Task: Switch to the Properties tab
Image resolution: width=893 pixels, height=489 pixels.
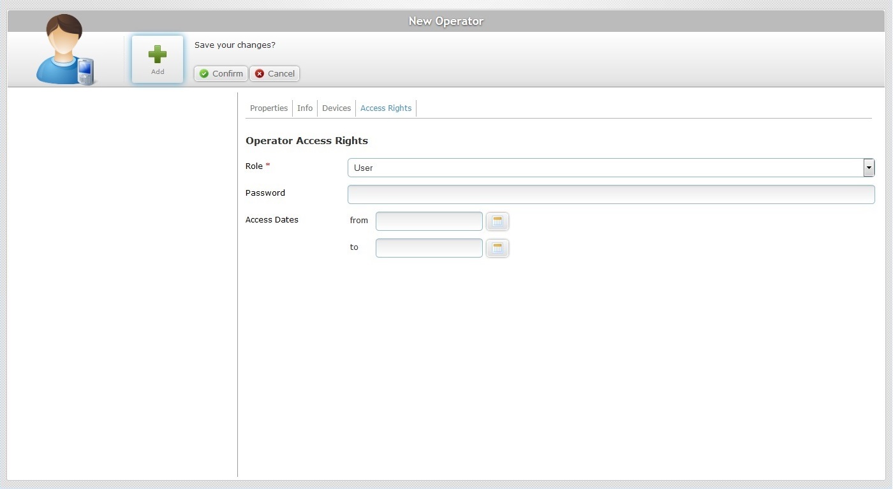Action: [x=269, y=108]
